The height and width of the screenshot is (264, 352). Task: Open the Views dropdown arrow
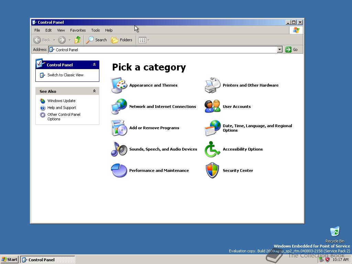(x=148, y=40)
